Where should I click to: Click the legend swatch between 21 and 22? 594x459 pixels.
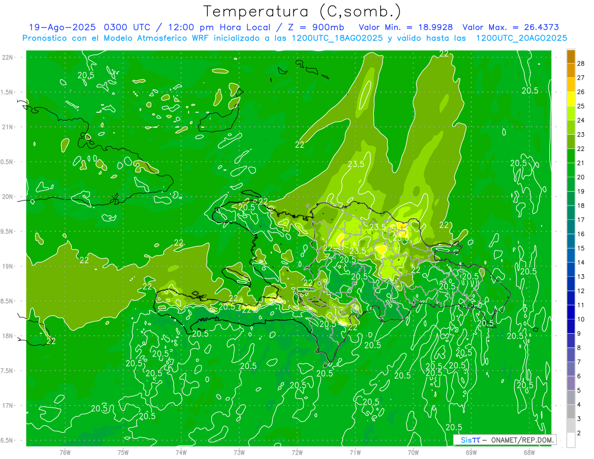571,156
